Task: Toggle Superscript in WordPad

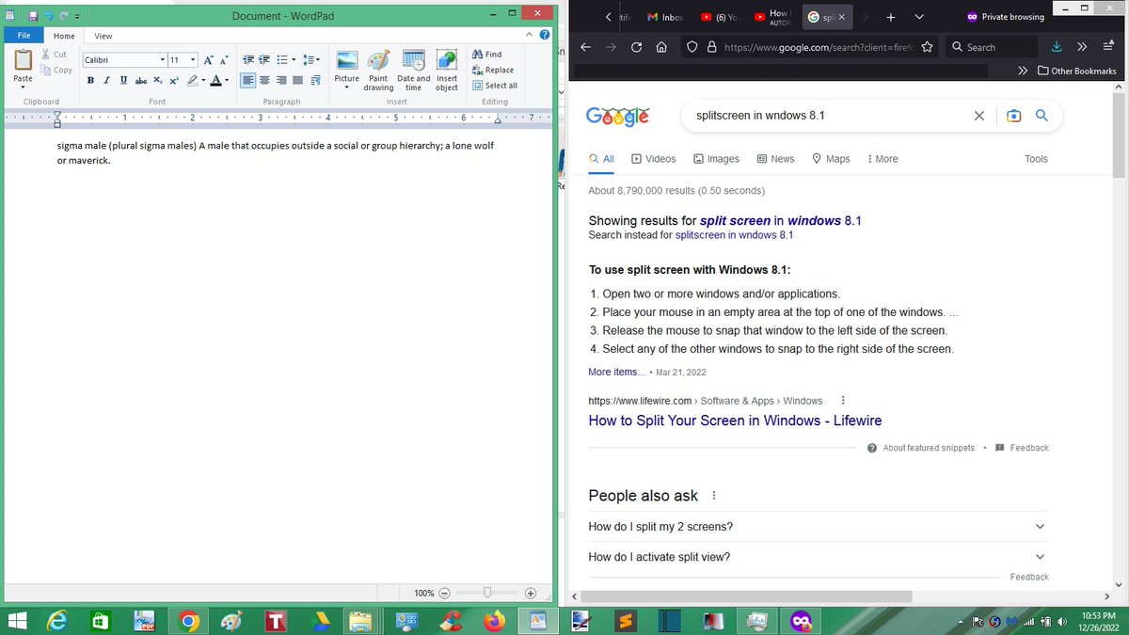Action: tap(174, 81)
